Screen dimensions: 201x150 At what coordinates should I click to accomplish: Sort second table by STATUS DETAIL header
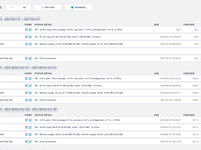(x=43, y=73)
